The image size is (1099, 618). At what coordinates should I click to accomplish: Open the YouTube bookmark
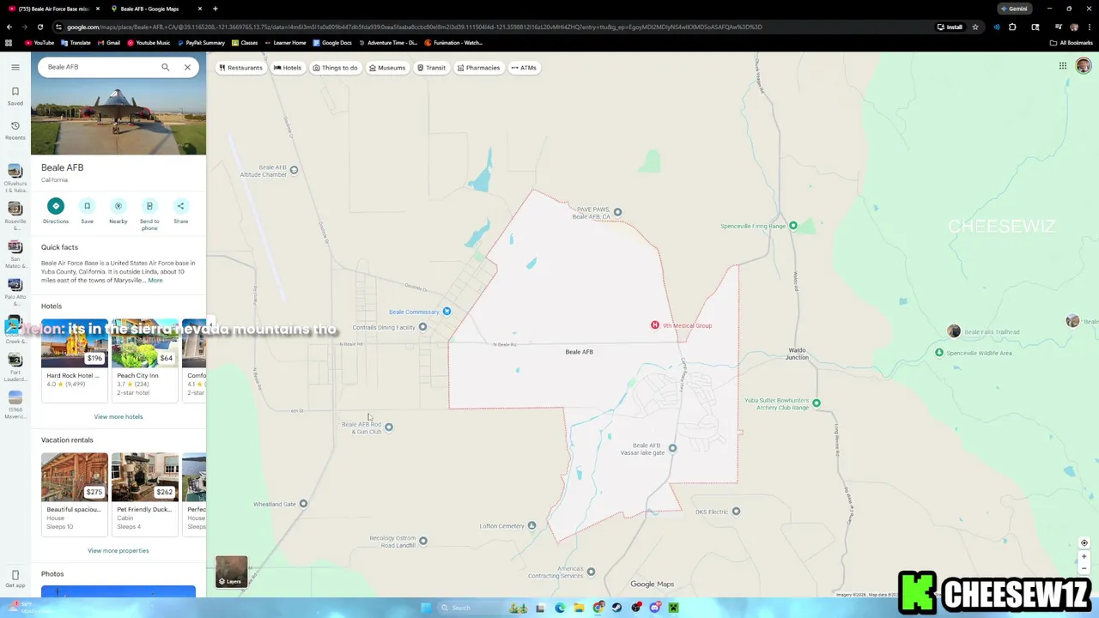[39, 42]
